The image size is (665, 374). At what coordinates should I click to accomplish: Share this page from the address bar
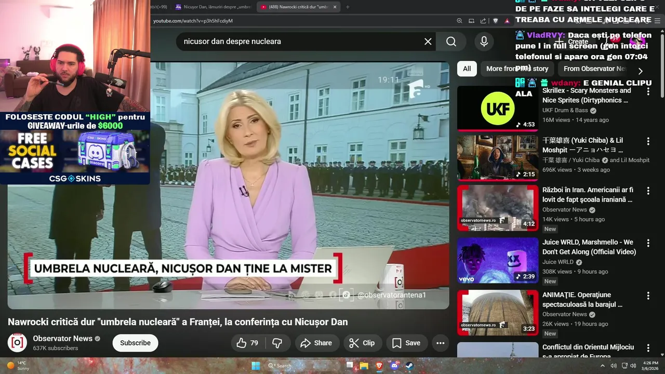483,21
